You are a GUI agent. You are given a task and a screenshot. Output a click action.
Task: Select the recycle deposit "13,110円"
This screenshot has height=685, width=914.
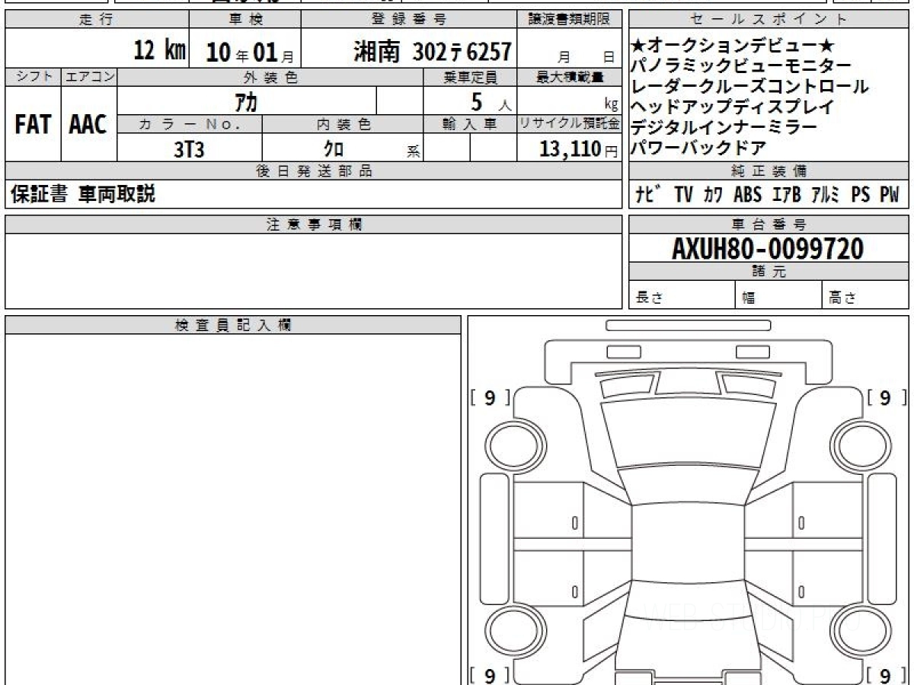(578, 148)
